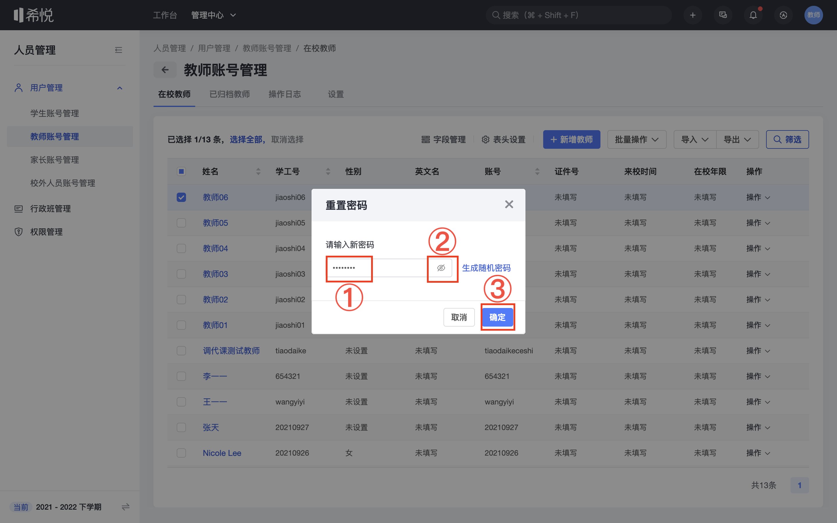This screenshot has height=523, width=837.
Task: Toggle password visibility eye icon
Action: [441, 268]
